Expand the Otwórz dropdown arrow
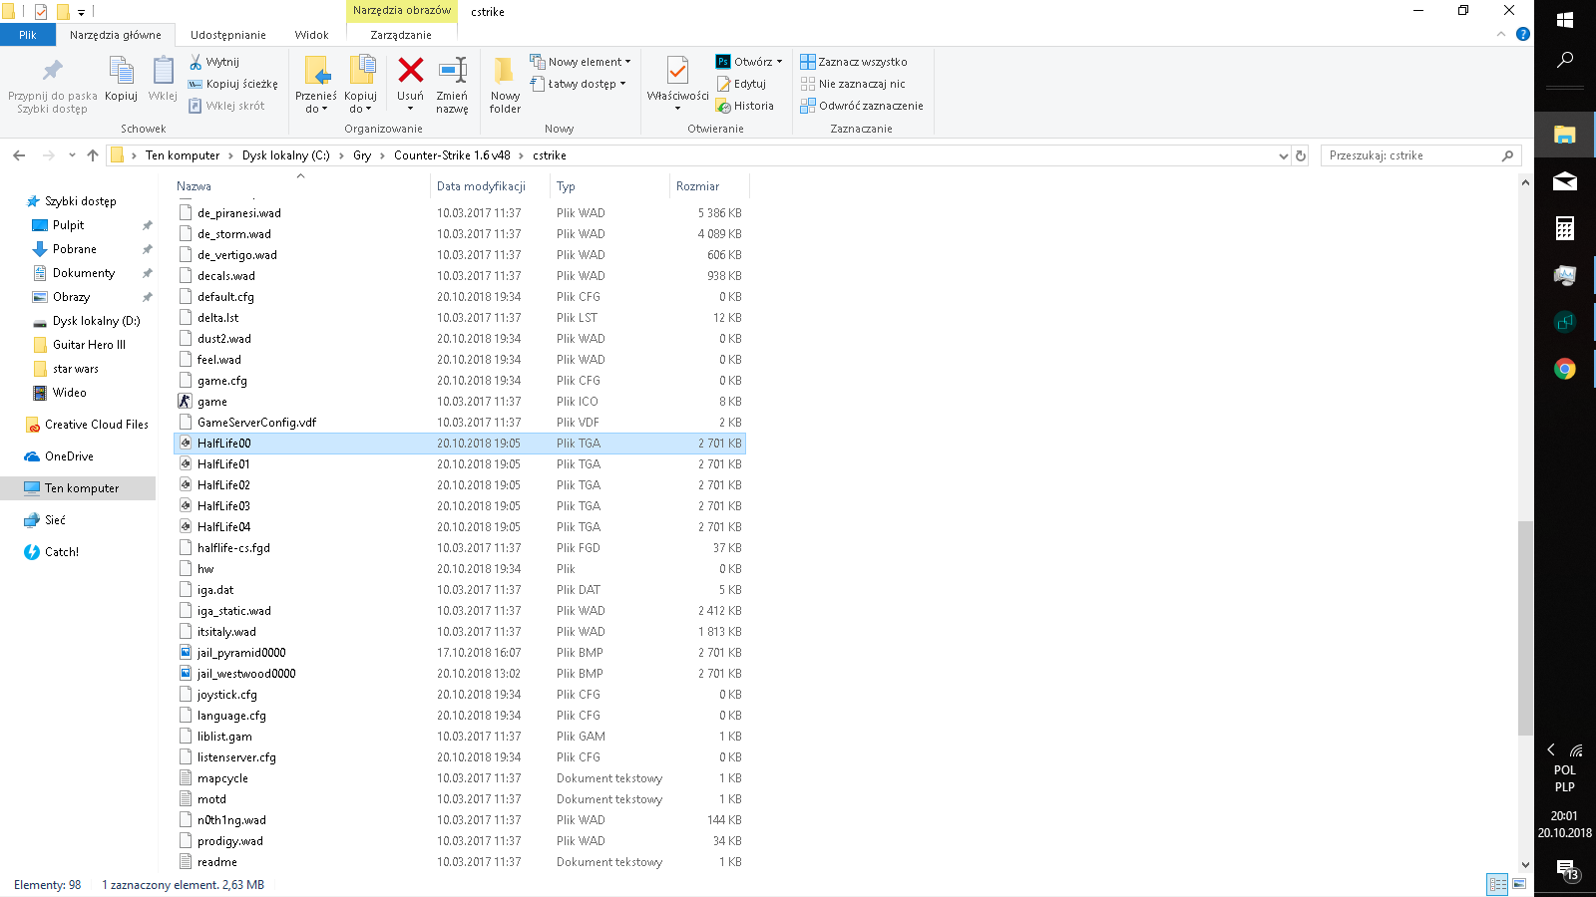The height and width of the screenshot is (897, 1596). [780, 62]
